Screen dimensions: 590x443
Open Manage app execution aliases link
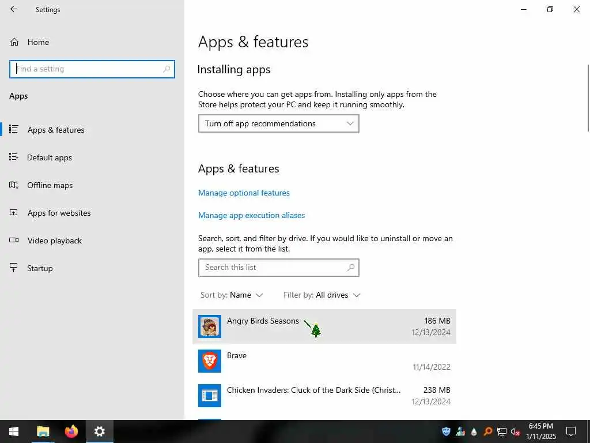(x=251, y=216)
